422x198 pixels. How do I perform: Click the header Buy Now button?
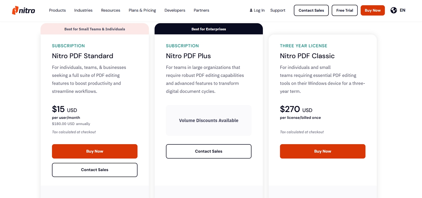(x=373, y=10)
